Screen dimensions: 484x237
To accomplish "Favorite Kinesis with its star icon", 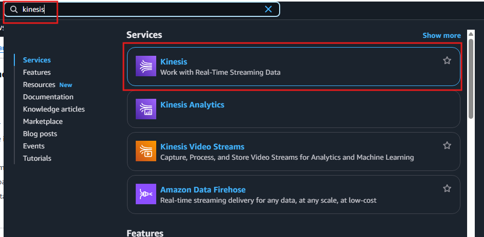I will 447,60.
